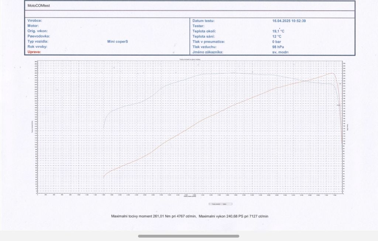
Task: Click the 'Maximalni tocivy moment 261,01 Nm' text
Action: point(154,216)
